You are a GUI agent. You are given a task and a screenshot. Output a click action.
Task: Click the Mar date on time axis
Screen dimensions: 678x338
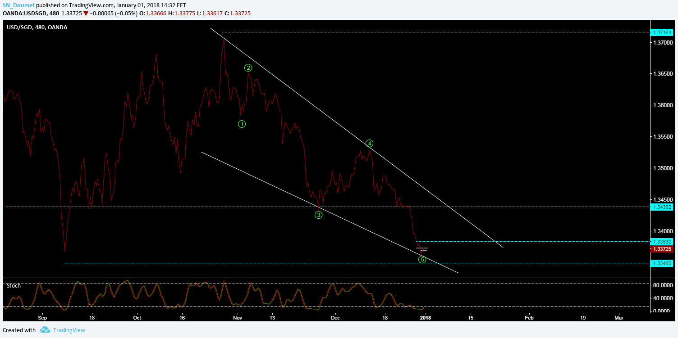pyautogui.click(x=619, y=317)
